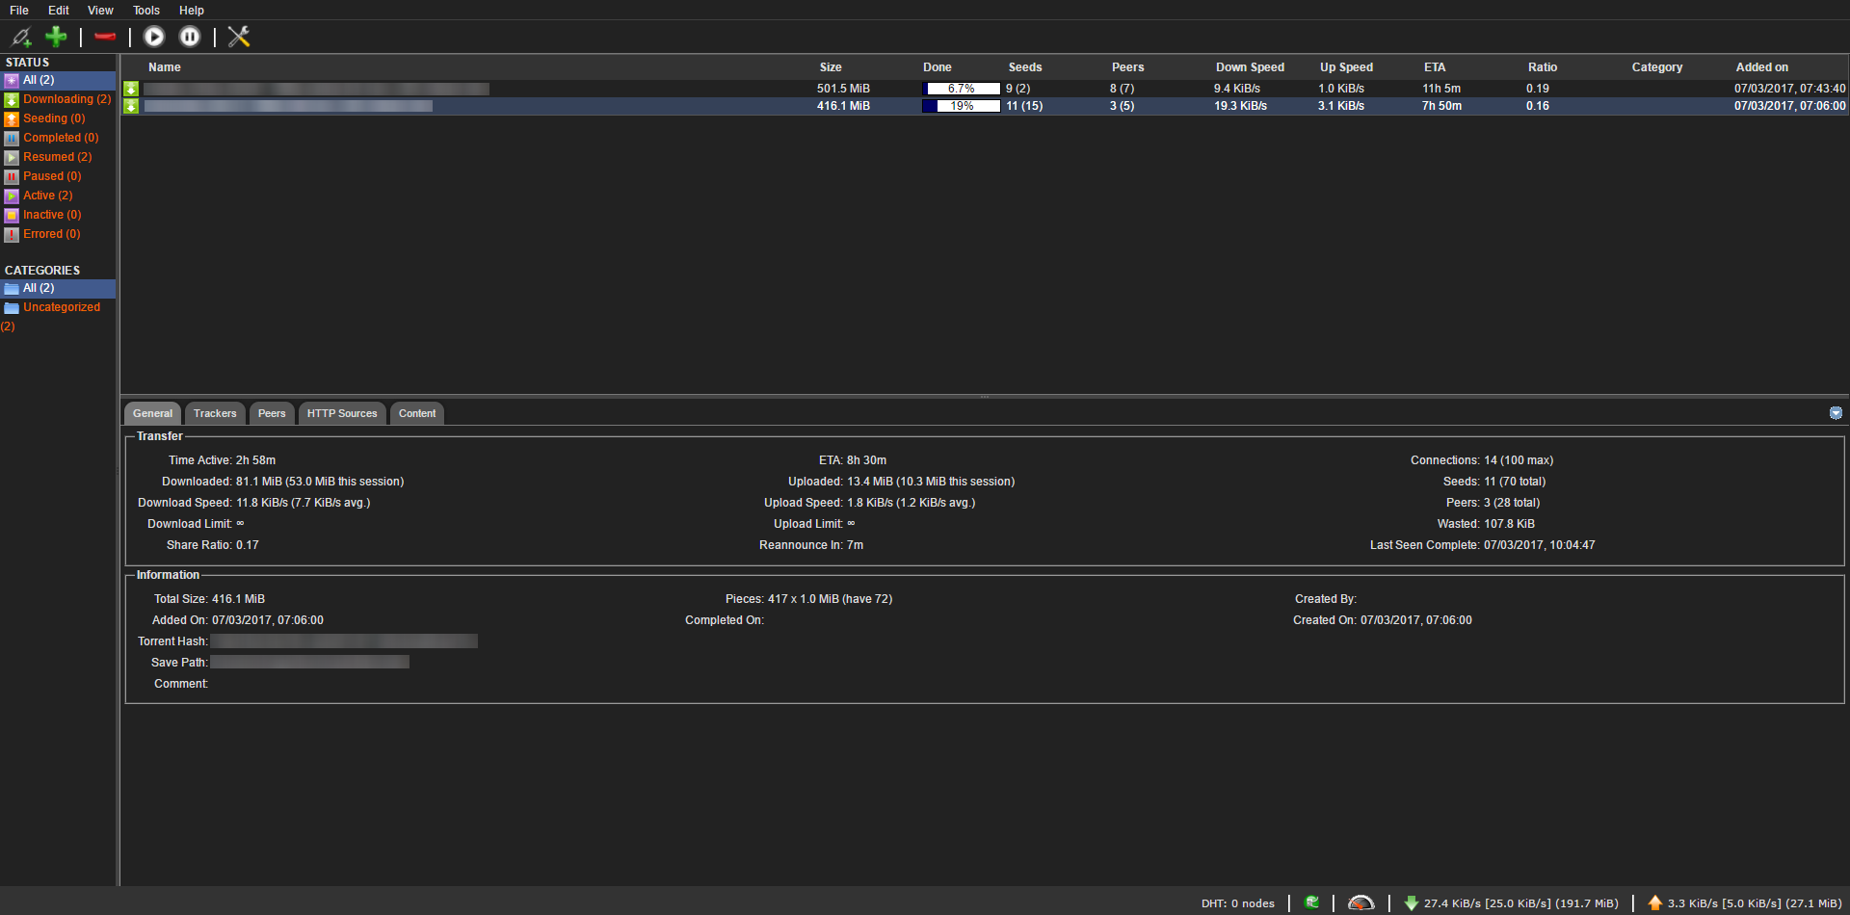
Task: Click the connection status icon in statusbar
Action: (x=1312, y=902)
